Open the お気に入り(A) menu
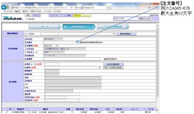Screen dimensions: 194x114 click(36, 11)
